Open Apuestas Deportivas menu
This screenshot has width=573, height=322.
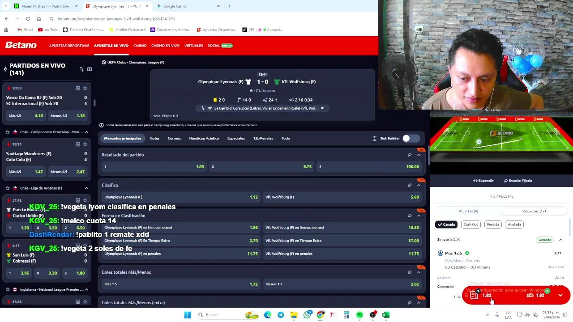tap(69, 46)
